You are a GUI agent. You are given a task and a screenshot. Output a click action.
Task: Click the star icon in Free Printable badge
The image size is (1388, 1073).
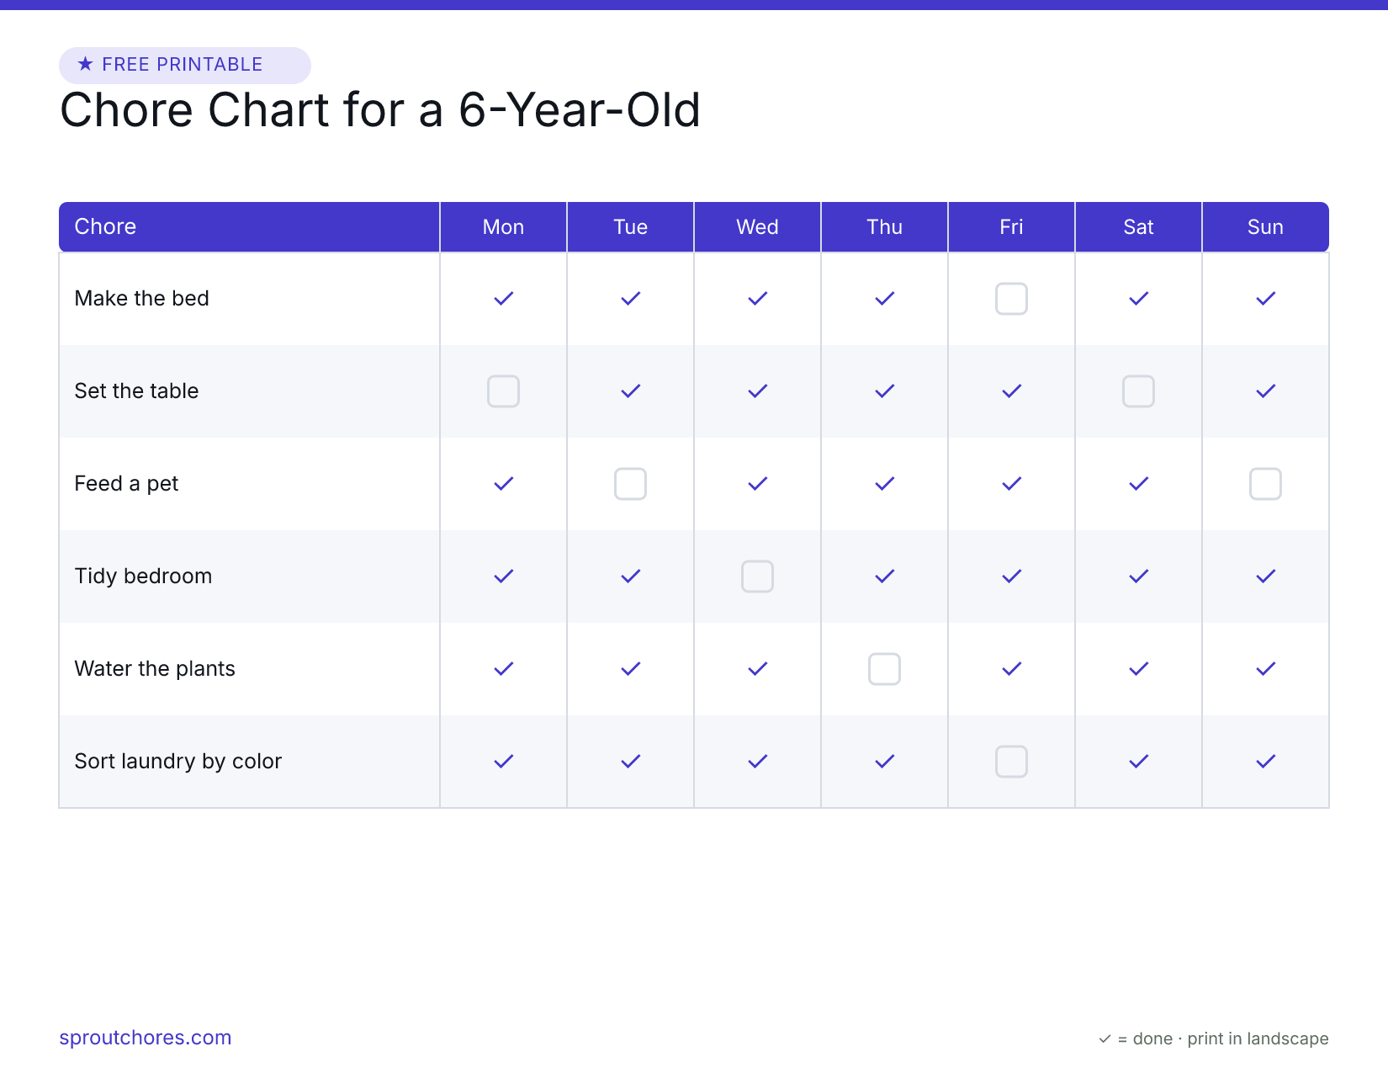(x=85, y=64)
